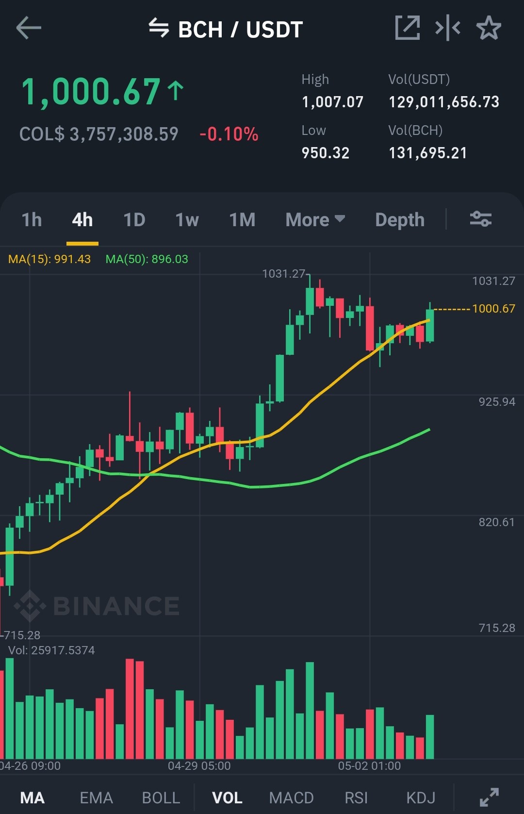Image resolution: width=524 pixels, height=814 pixels.
Task: Expand chart to fullscreen icon
Action: [489, 797]
